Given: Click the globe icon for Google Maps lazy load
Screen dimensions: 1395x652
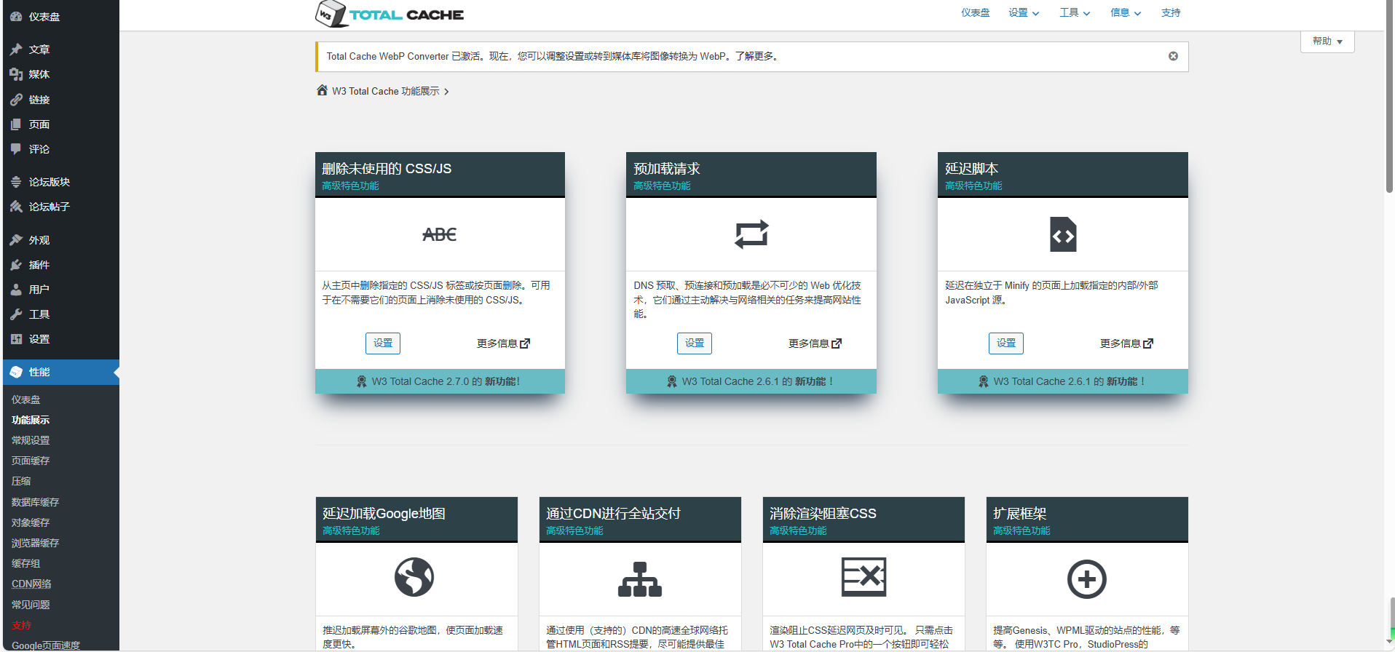Looking at the screenshot, I should [414, 577].
